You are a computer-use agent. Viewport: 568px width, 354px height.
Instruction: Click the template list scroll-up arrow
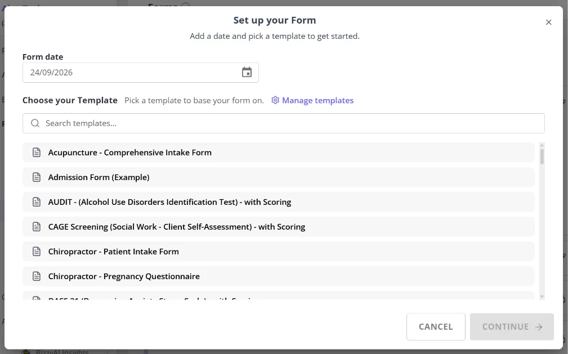pyautogui.click(x=542, y=145)
